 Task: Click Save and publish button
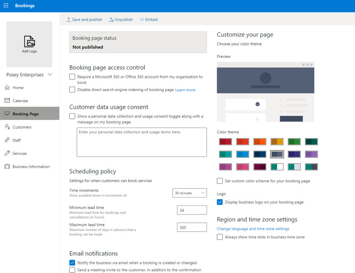click(84, 20)
